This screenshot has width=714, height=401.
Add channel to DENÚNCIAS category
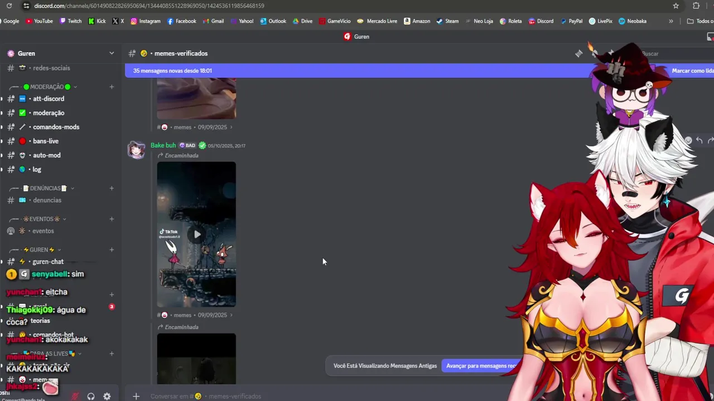pos(112,188)
